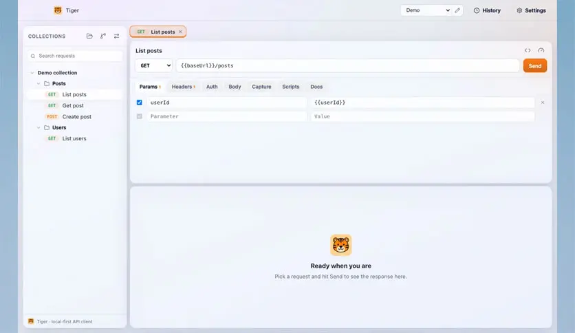Image resolution: width=575 pixels, height=333 pixels.
Task: Click the Demo collection label
Action: [57, 73]
